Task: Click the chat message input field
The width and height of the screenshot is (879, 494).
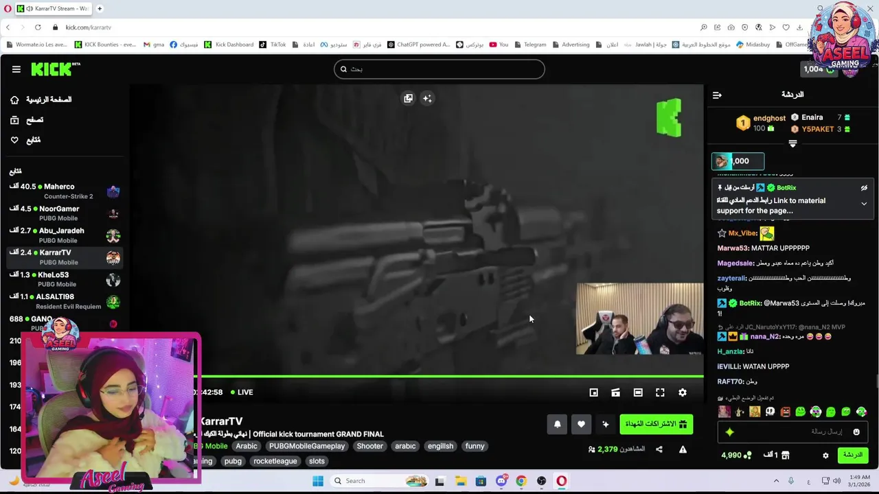Action: (793, 432)
